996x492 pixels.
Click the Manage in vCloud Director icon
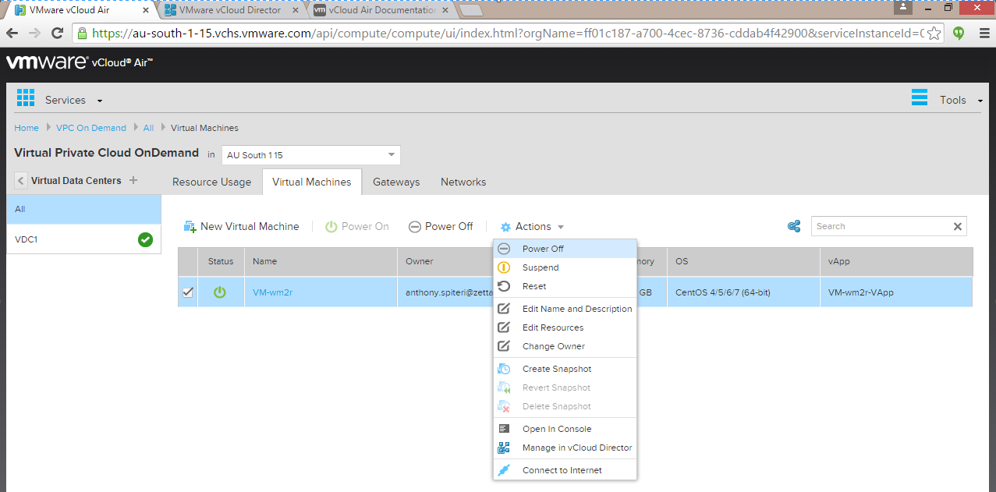tap(504, 448)
